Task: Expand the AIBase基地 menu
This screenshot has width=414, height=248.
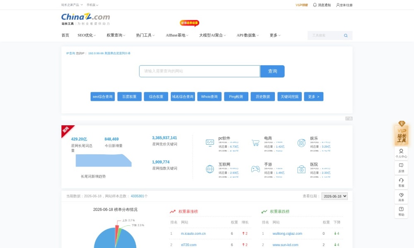Action: pyautogui.click(x=177, y=35)
